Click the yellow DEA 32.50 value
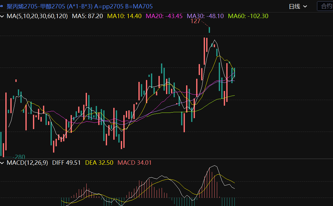This screenshot has height=206, width=333. click(x=99, y=163)
